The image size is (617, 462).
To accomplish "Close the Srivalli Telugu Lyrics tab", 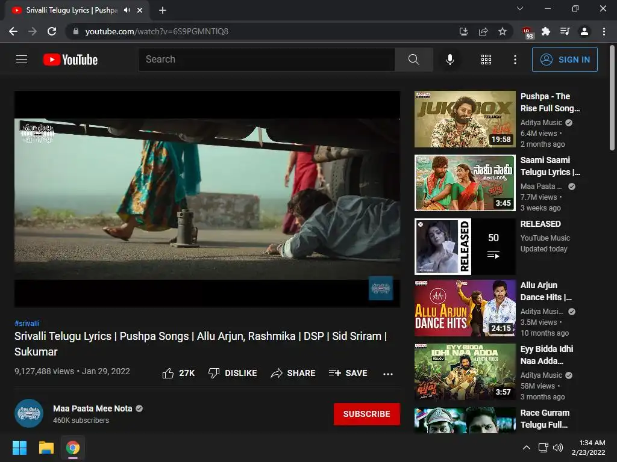I will pos(140,10).
